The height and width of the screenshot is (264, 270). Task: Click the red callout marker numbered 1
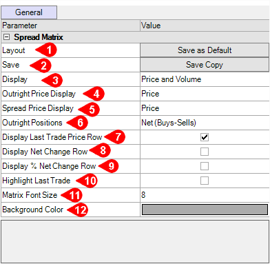point(46,50)
